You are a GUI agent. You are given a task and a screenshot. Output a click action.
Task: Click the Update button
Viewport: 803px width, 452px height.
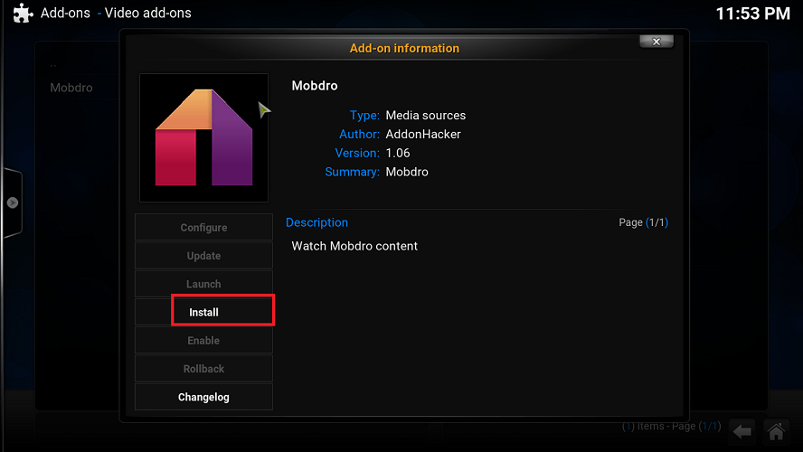(x=203, y=256)
